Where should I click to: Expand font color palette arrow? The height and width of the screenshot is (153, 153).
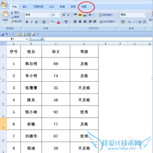[62, 22]
